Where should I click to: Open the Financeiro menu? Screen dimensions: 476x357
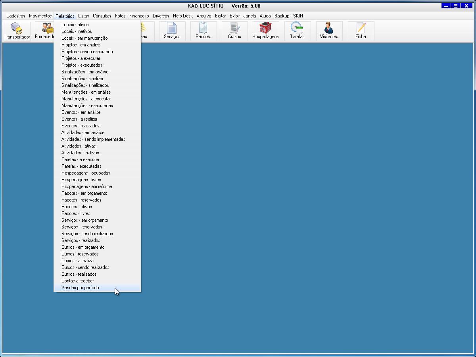[x=139, y=16]
